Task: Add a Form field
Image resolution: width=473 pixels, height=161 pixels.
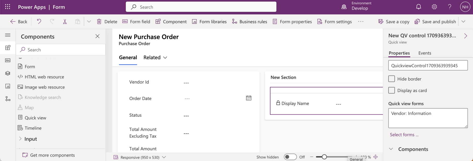Action: point(136,22)
